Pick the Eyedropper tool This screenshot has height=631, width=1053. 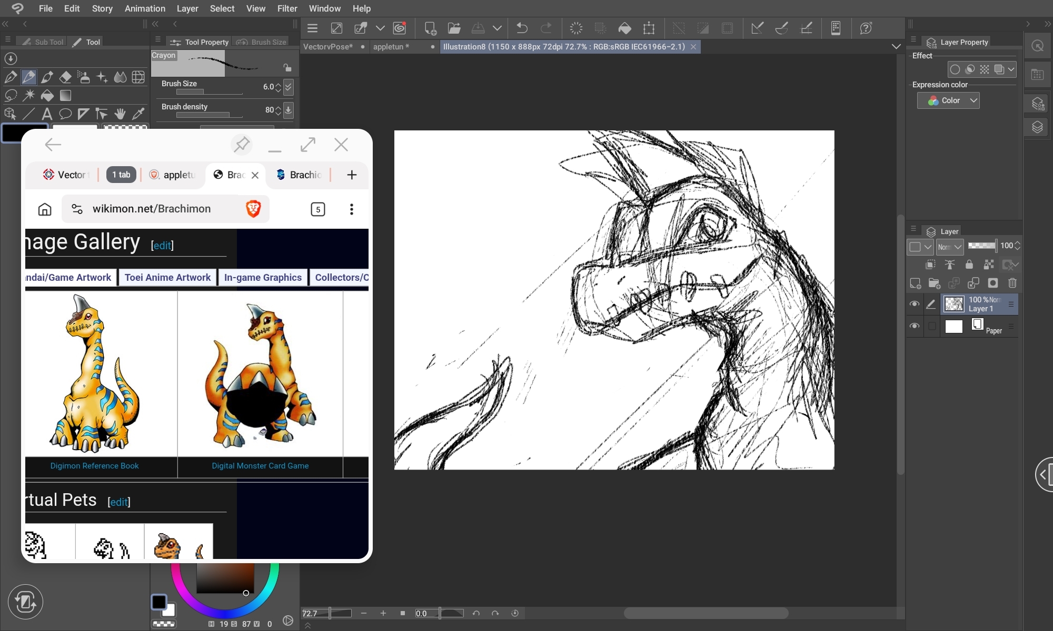[138, 114]
